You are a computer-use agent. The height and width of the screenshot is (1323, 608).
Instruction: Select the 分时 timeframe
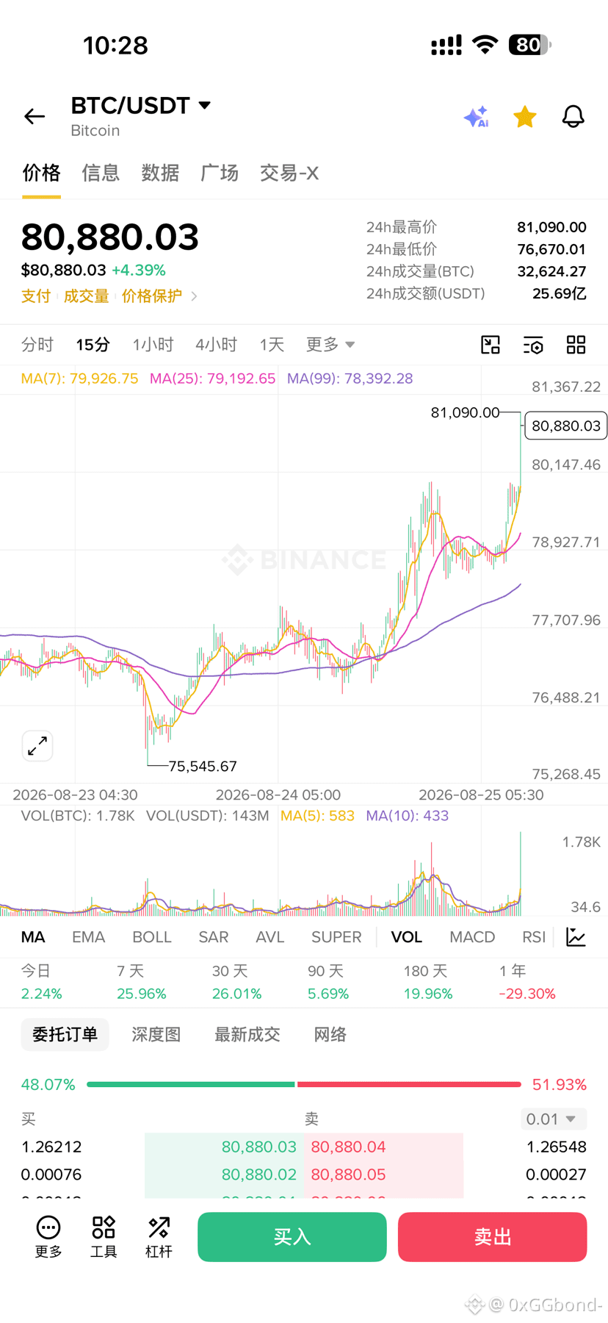[37, 345]
